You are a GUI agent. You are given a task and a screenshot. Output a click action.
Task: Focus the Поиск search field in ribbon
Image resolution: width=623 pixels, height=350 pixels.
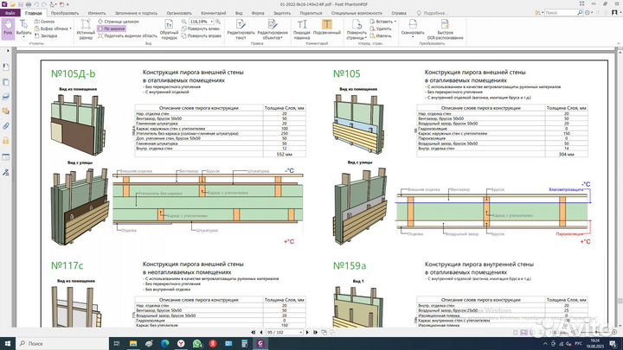tap(560, 13)
